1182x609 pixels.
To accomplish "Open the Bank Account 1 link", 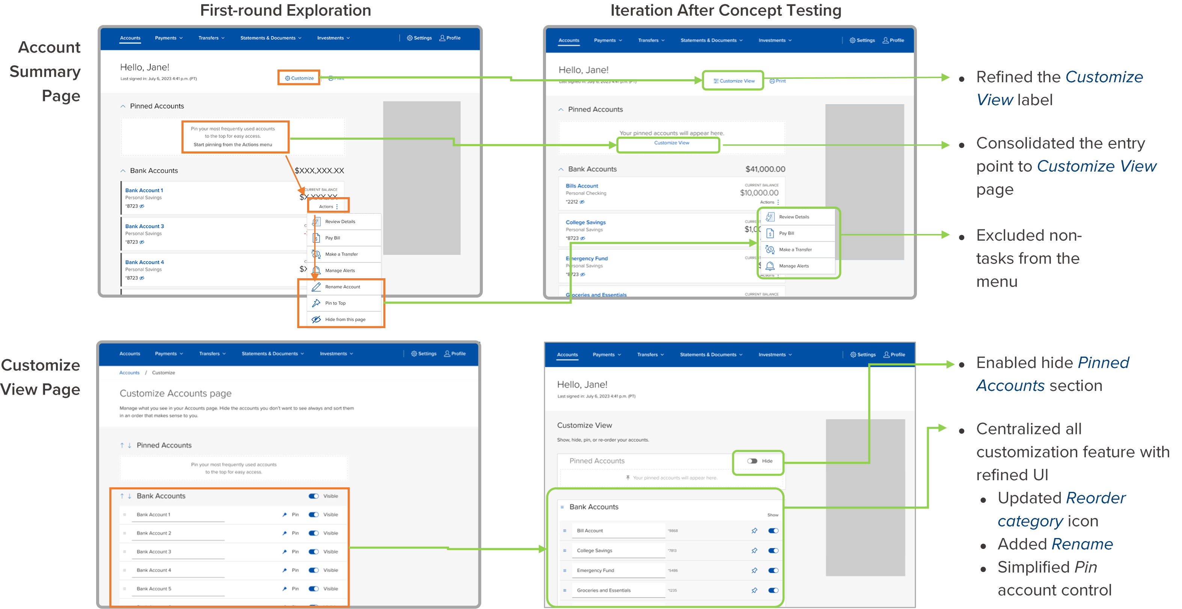I will (144, 190).
